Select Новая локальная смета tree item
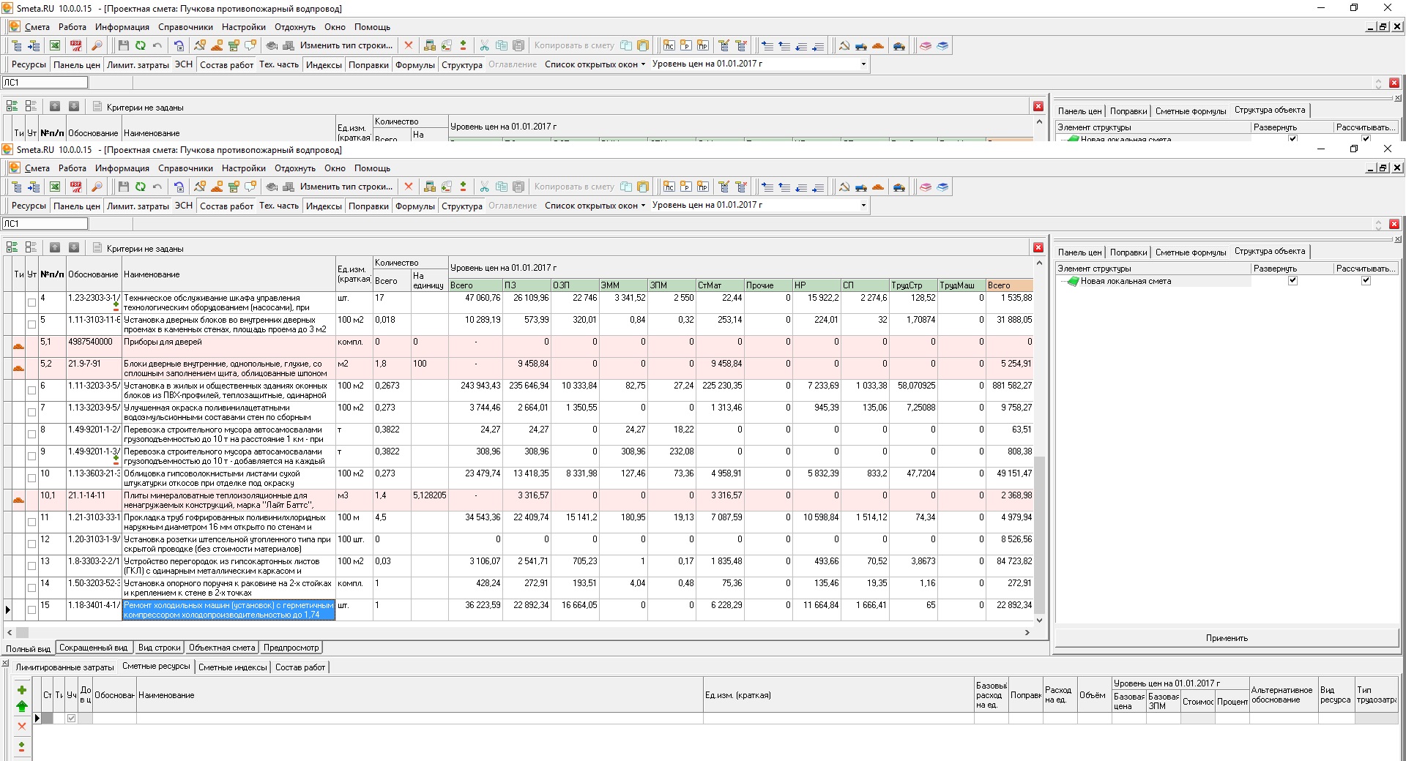This screenshot has height=761, width=1406. point(1126,281)
